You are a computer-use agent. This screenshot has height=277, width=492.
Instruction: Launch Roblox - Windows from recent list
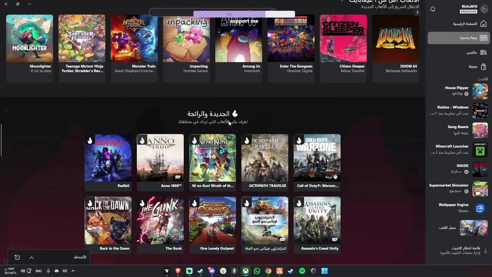pos(459,110)
